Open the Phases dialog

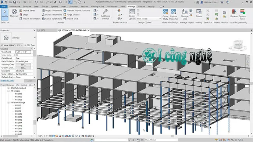pos(199,13)
